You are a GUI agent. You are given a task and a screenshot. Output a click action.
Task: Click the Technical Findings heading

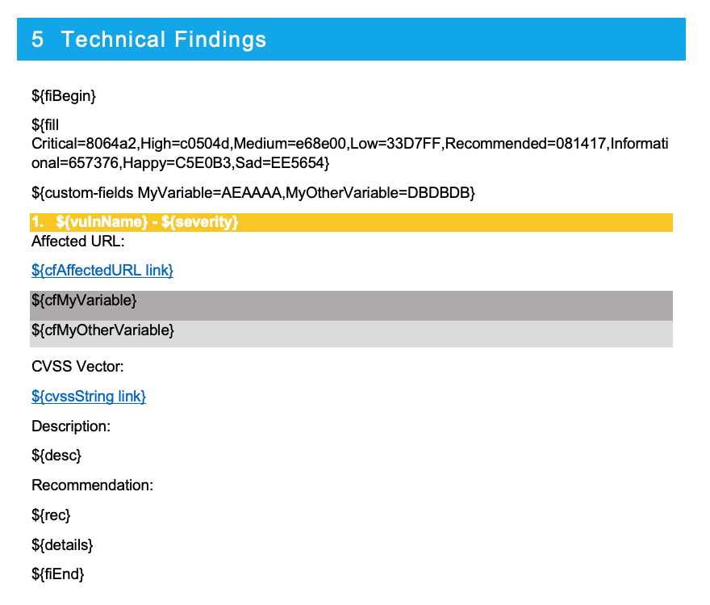tap(164, 39)
